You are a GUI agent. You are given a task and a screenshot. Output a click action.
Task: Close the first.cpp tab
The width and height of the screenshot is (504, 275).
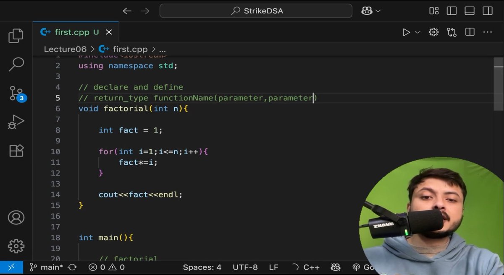(109, 32)
